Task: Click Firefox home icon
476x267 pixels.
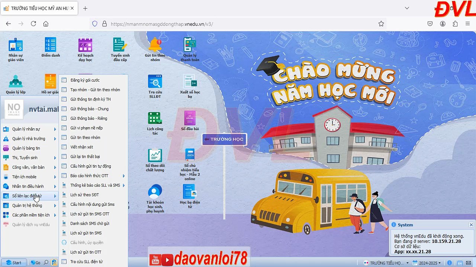Action: tap(46, 24)
